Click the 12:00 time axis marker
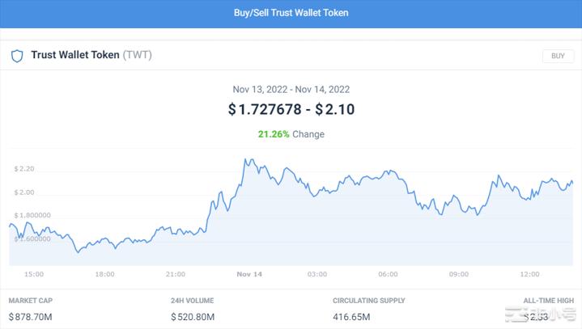Viewport: 582px width, 329px height. pos(529,275)
